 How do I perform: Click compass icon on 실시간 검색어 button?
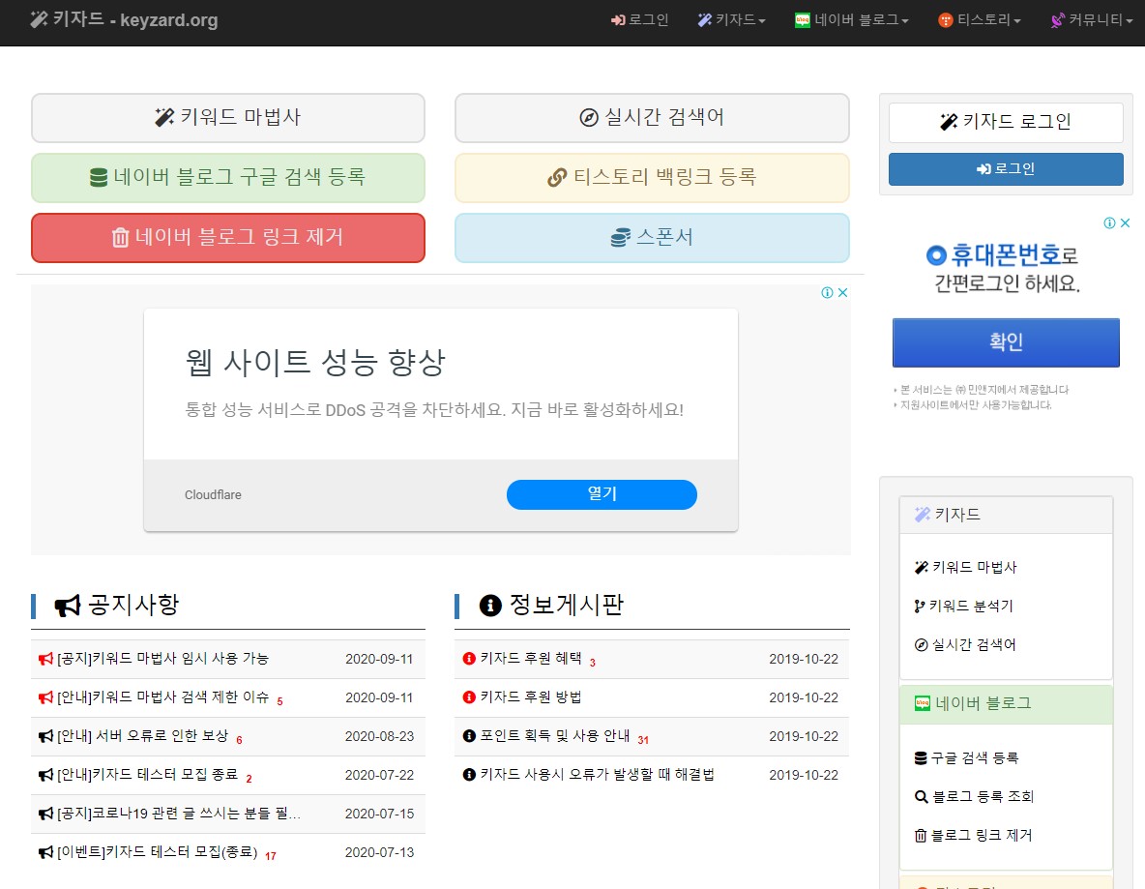(589, 117)
